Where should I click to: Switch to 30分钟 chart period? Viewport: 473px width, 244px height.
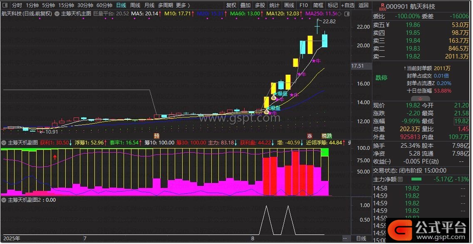[x=85, y=5]
